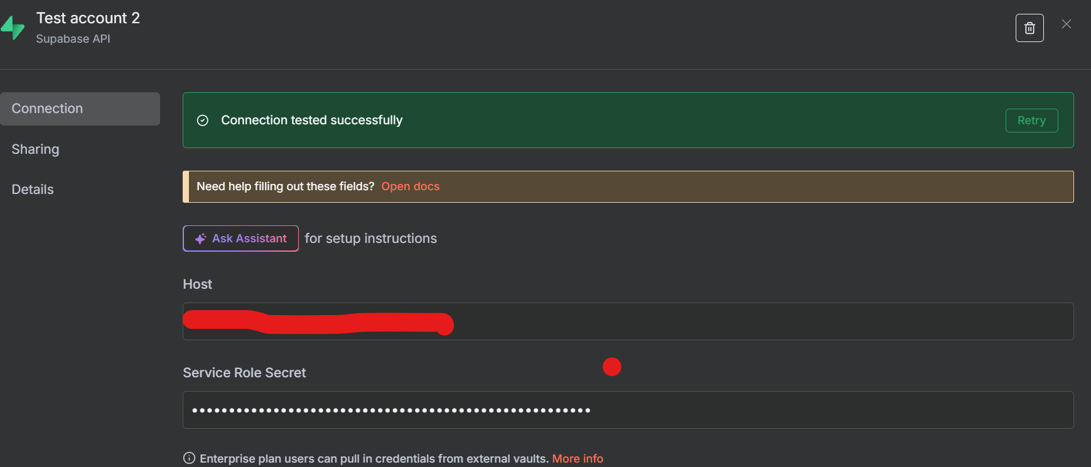Click the Service Role Secret label

click(x=244, y=373)
